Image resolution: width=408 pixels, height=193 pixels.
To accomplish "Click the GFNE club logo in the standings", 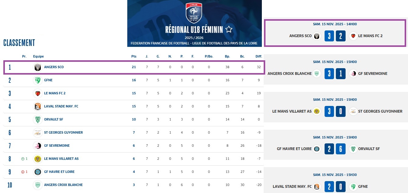I will [x=37, y=80].
